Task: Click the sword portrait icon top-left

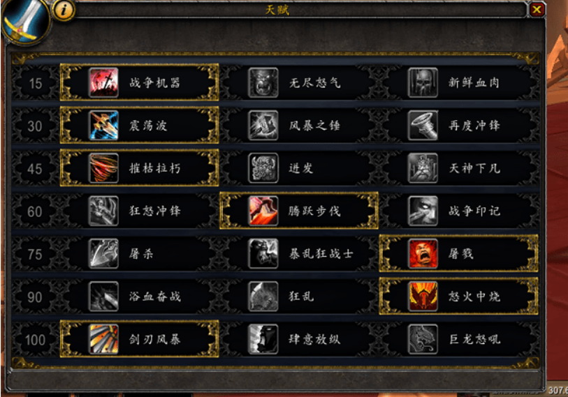Action: 25,21
